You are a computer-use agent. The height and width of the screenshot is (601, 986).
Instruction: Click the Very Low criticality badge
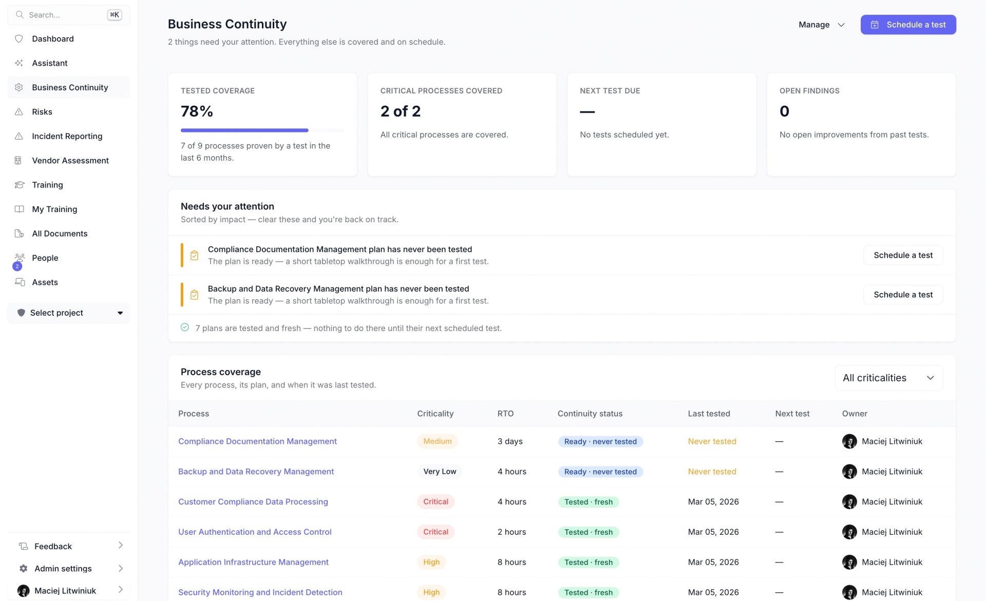(440, 472)
